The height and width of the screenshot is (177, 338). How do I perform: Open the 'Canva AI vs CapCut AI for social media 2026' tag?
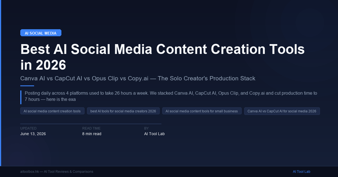[282, 111]
